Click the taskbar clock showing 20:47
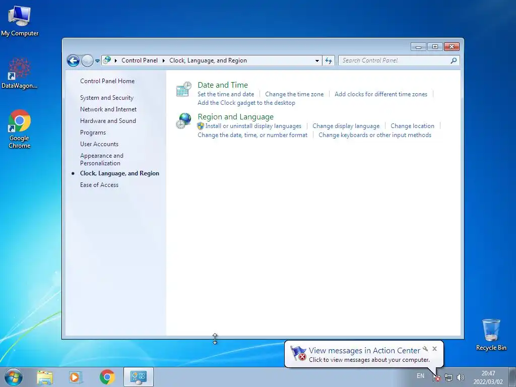The height and width of the screenshot is (387, 516). coord(488,377)
